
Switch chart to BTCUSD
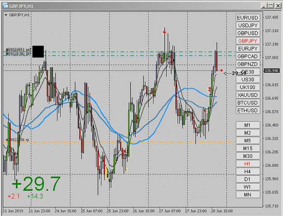tap(248, 103)
